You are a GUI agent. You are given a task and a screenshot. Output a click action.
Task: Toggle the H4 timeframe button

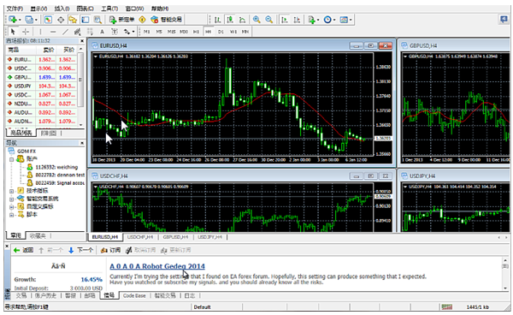208,32
